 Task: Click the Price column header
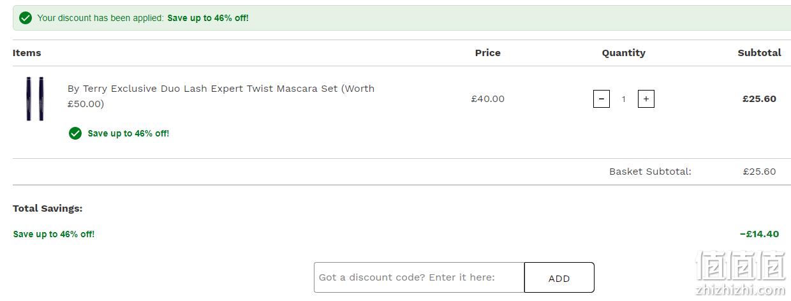coord(488,53)
